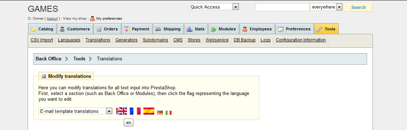
Task: Open the Modules tab with puzzle icon
Action: (x=224, y=29)
